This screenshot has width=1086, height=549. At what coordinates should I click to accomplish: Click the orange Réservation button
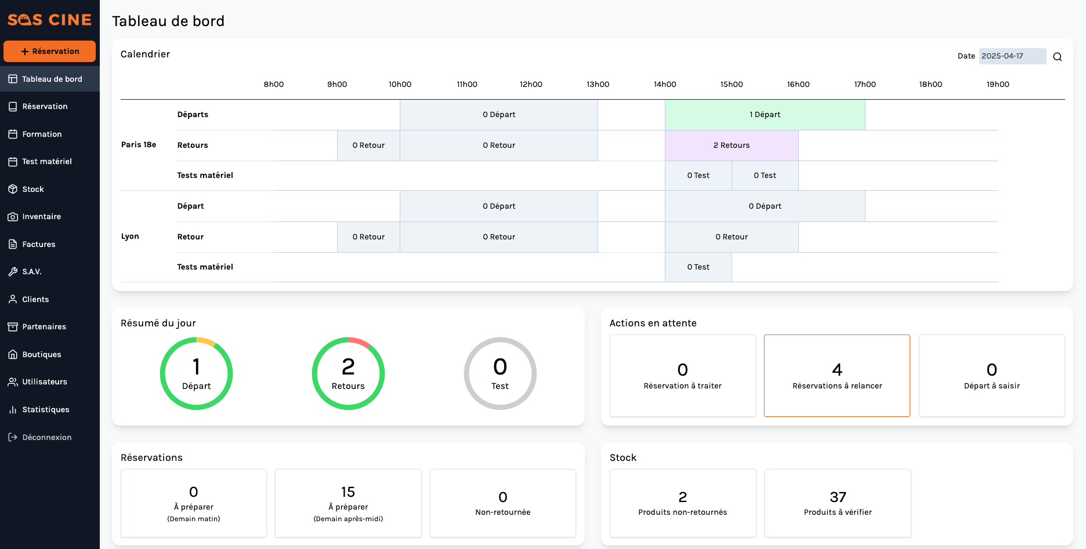click(x=49, y=51)
